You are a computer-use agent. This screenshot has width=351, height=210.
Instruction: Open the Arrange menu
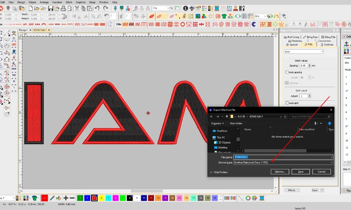click(44, 2)
